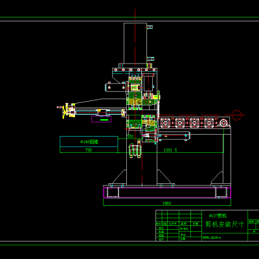Click the 330 dimension text
The image size is (259, 259).
coord(130,137)
